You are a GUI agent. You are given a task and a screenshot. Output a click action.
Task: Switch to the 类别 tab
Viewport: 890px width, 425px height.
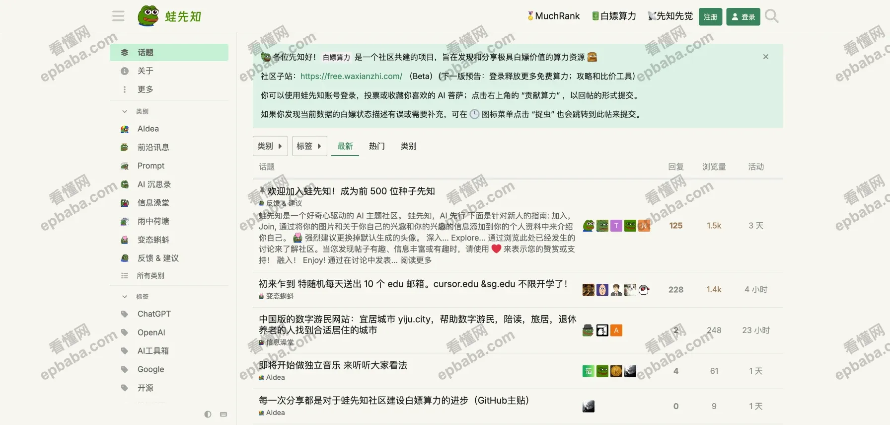[409, 146]
